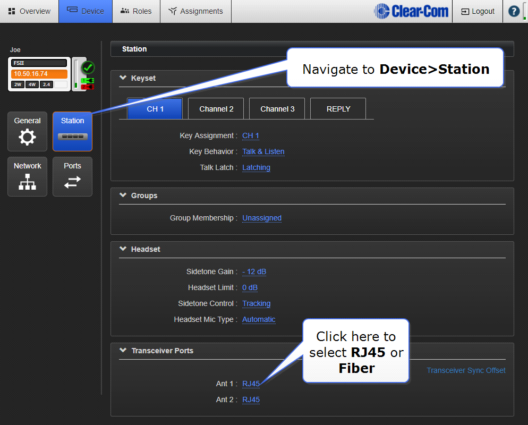Open the Ports tile

(72, 176)
